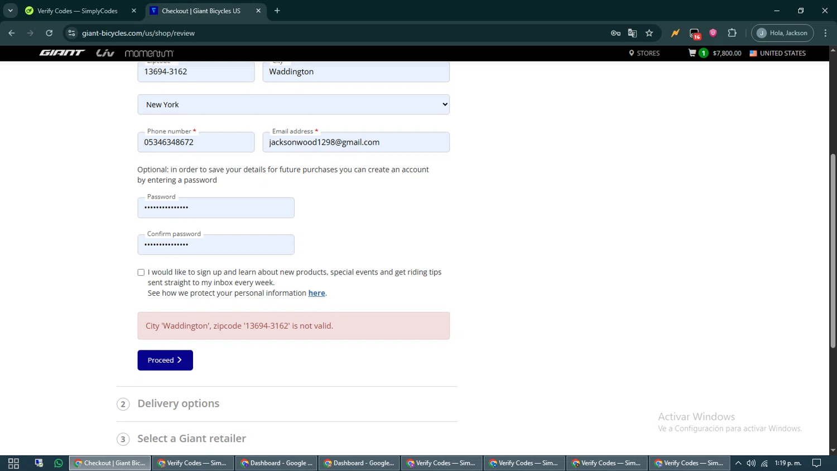Screen dimensions: 837x471
Task: Open the notification center icon
Action: click(816, 463)
